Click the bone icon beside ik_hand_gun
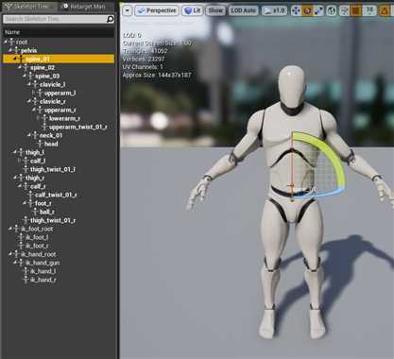 pos(21,263)
